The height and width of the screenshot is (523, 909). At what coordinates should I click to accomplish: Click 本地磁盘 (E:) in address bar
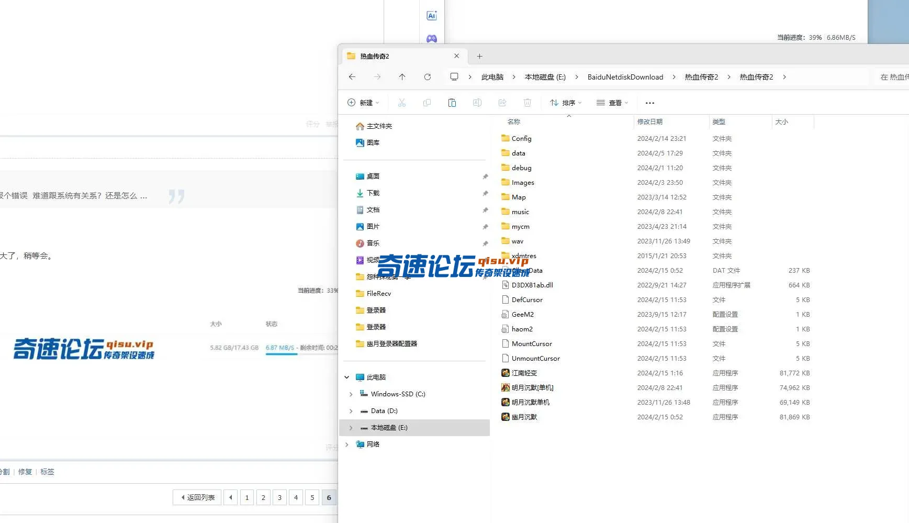545,77
